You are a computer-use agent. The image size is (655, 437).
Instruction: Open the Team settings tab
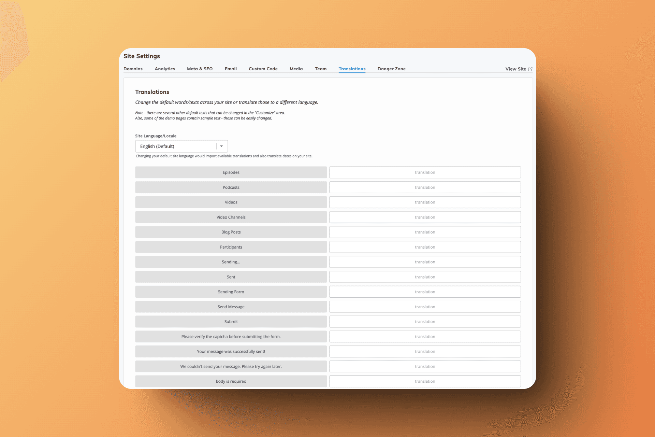pyautogui.click(x=320, y=69)
